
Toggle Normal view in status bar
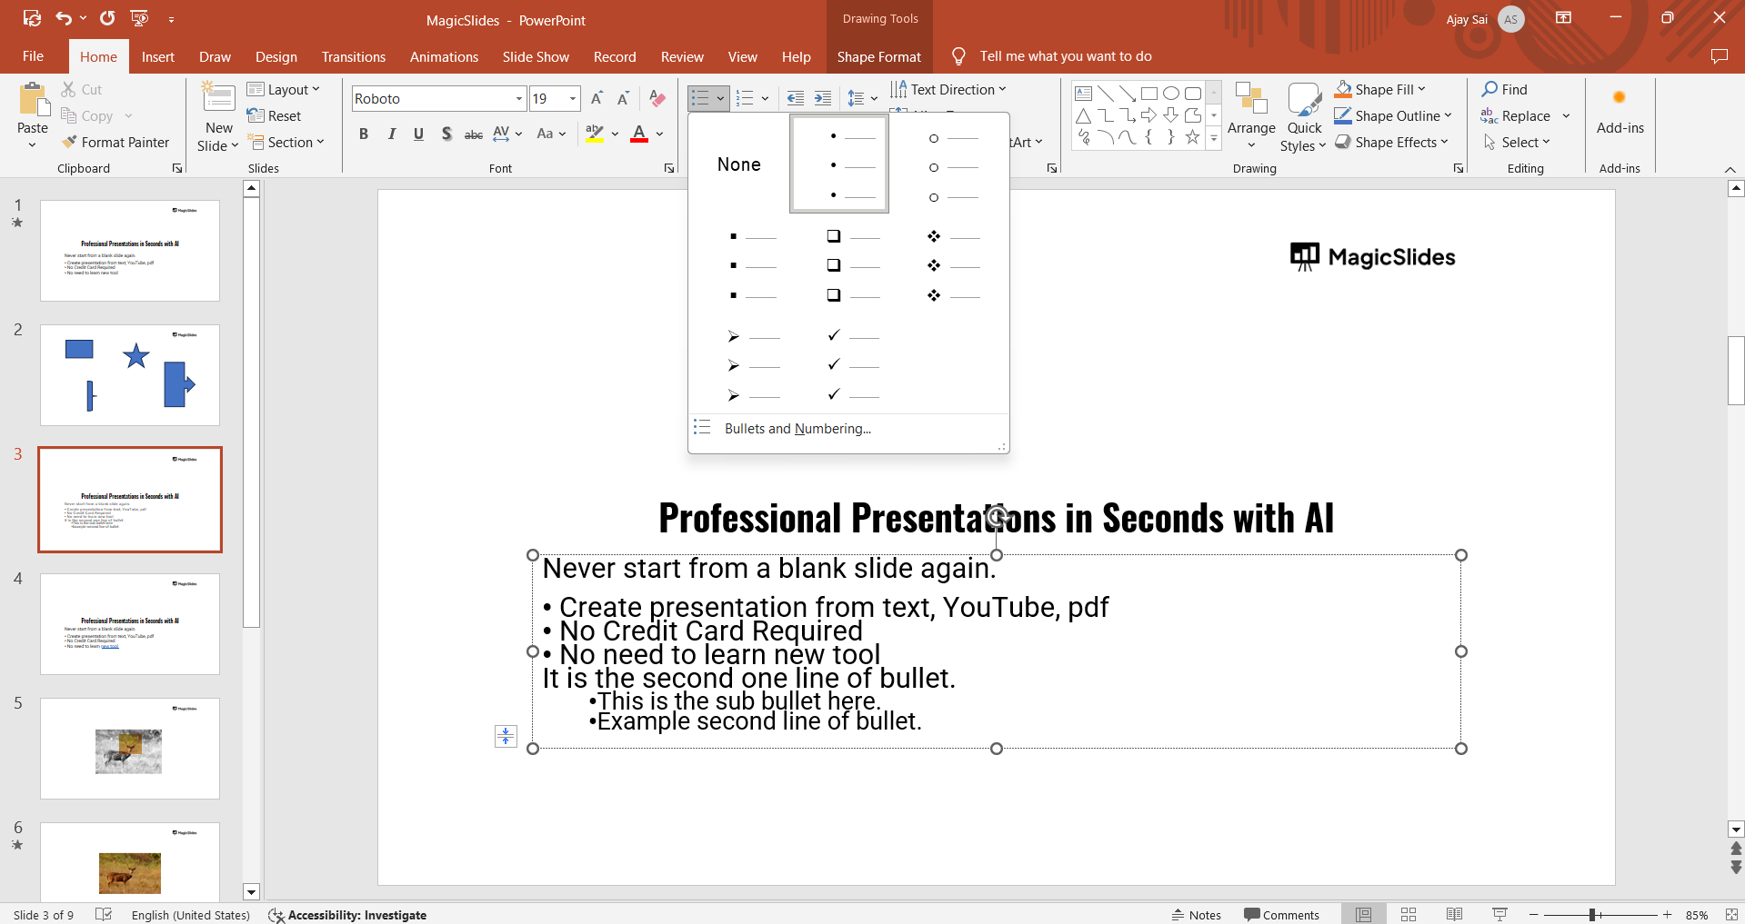click(x=1363, y=914)
